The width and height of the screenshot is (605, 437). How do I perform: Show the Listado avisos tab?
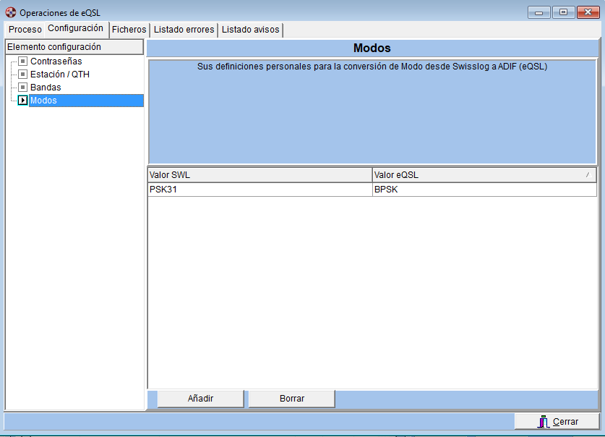click(x=250, y=30)
